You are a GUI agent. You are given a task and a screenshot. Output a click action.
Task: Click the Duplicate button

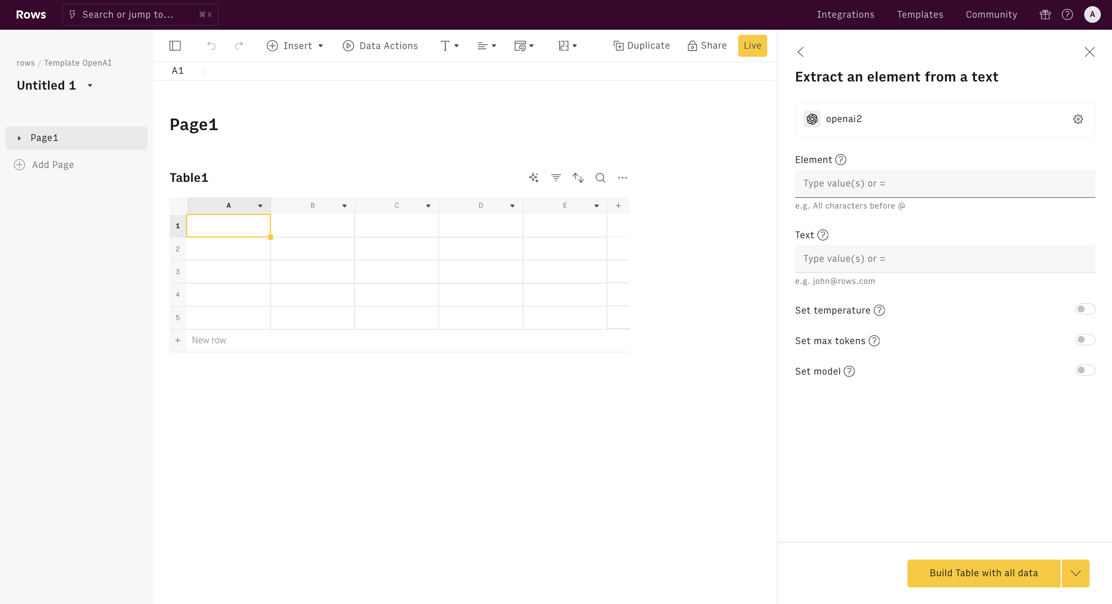(x=641, y=45)
